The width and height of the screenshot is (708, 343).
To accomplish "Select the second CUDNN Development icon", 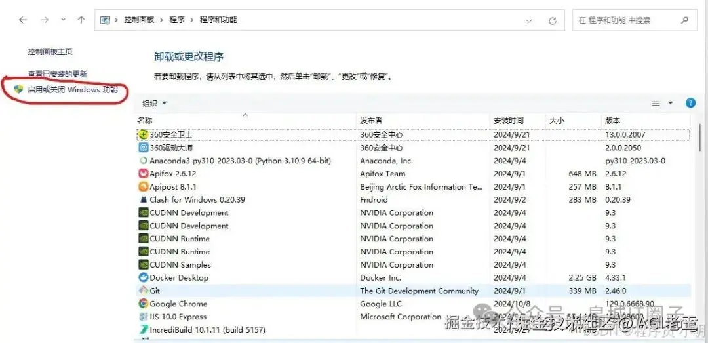I will tap(143, 226).
